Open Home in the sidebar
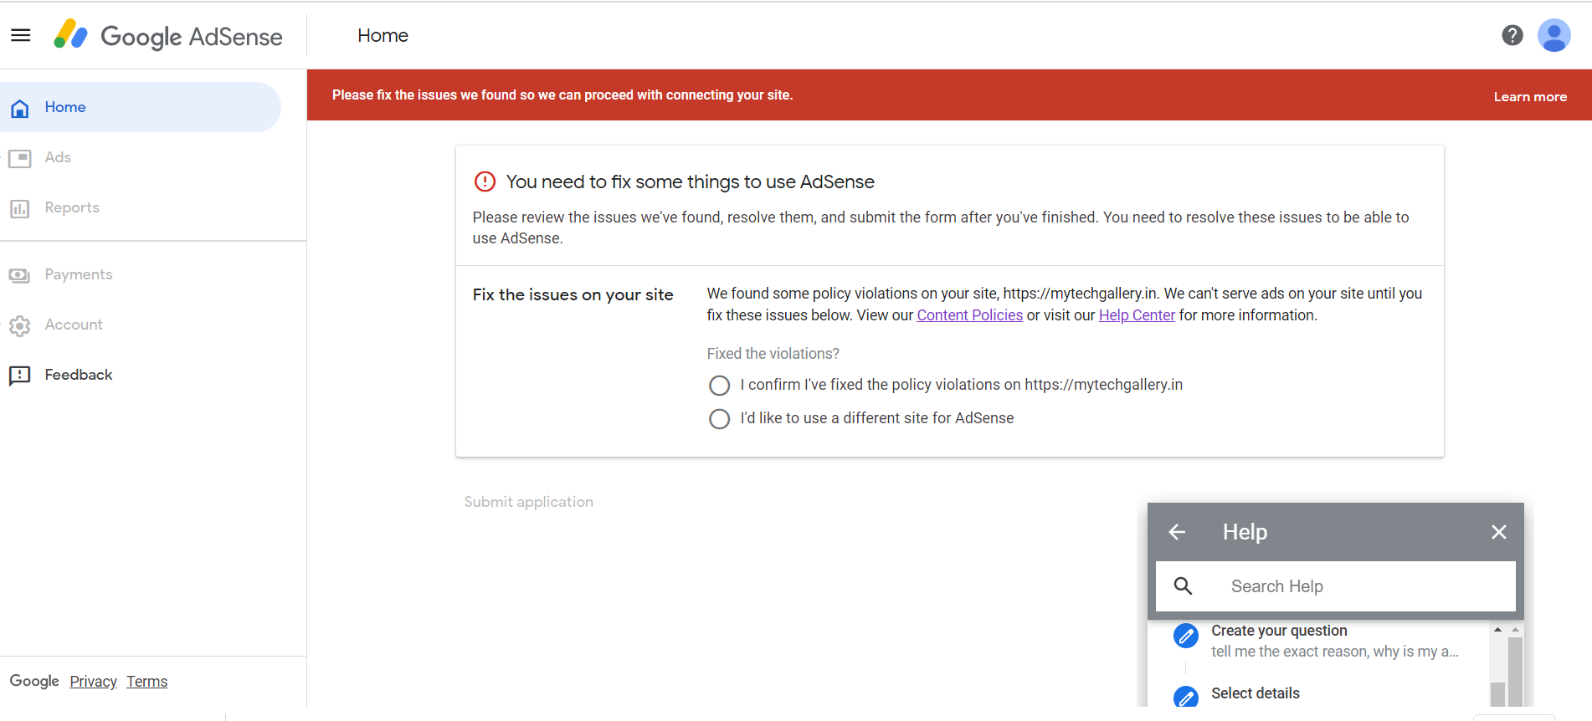Viewport: 1592px width, 721px height. 65,107
